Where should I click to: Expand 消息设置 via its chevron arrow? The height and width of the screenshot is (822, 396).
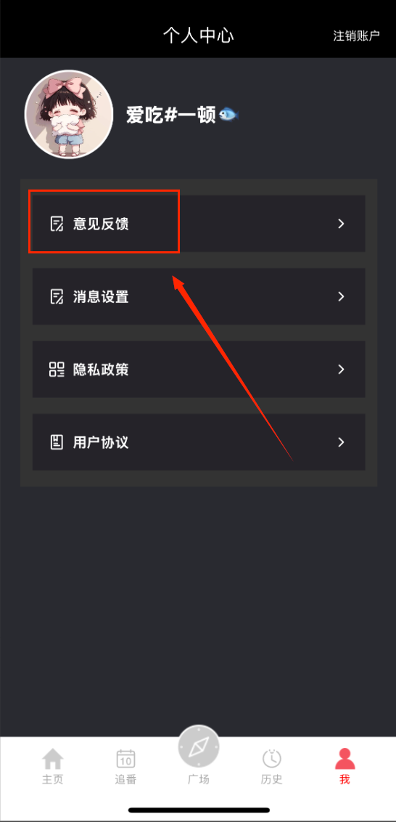(x=341, y=297)
